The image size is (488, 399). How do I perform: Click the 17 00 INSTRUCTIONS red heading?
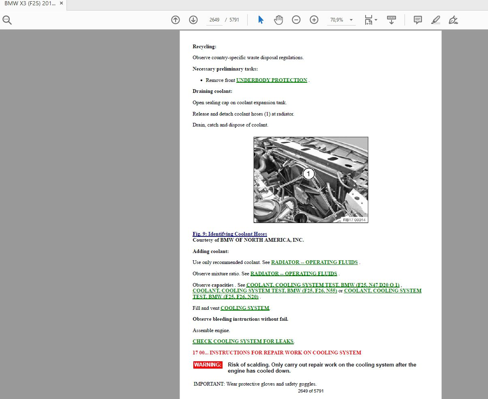pos(277,353)
